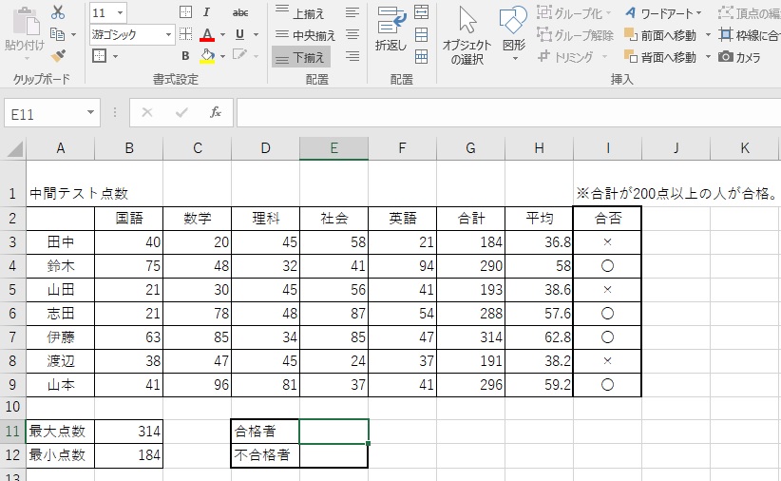Click the grayed-out グループ化 group icon
Viewport: 781px width, 481px height.
pyautogui.click(x=543, y=13)
